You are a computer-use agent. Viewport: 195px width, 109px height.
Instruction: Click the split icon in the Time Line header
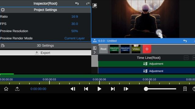click(x=186, y=58)
